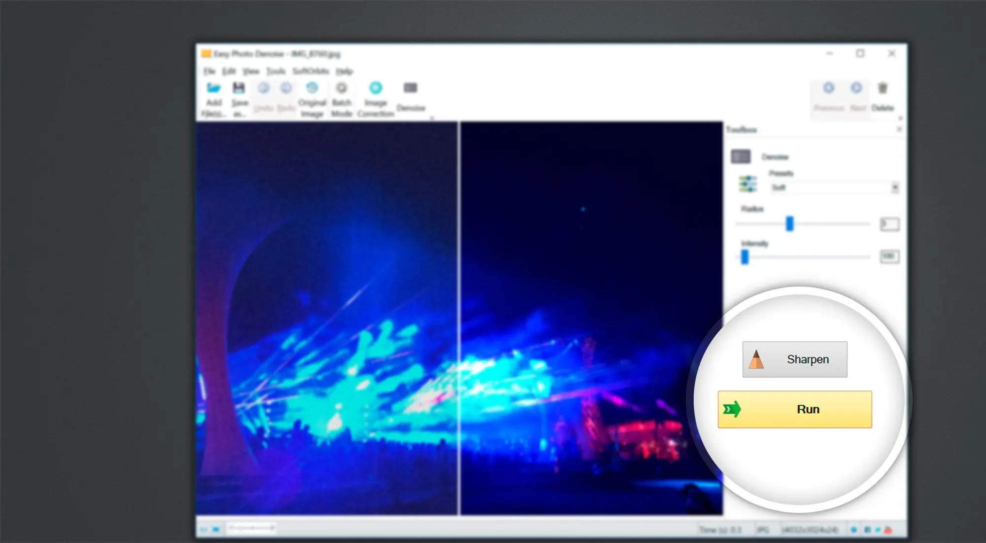This screenshot has height=543, width=986.
Task: Delete the current image with trash icon
Action: point(882,88)
